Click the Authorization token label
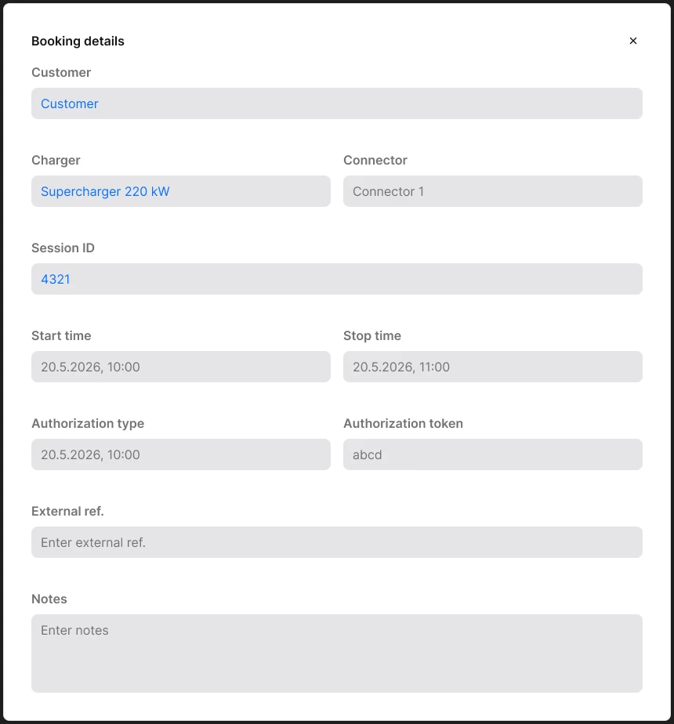Viewport: 674px width, 724px height. 403,423
